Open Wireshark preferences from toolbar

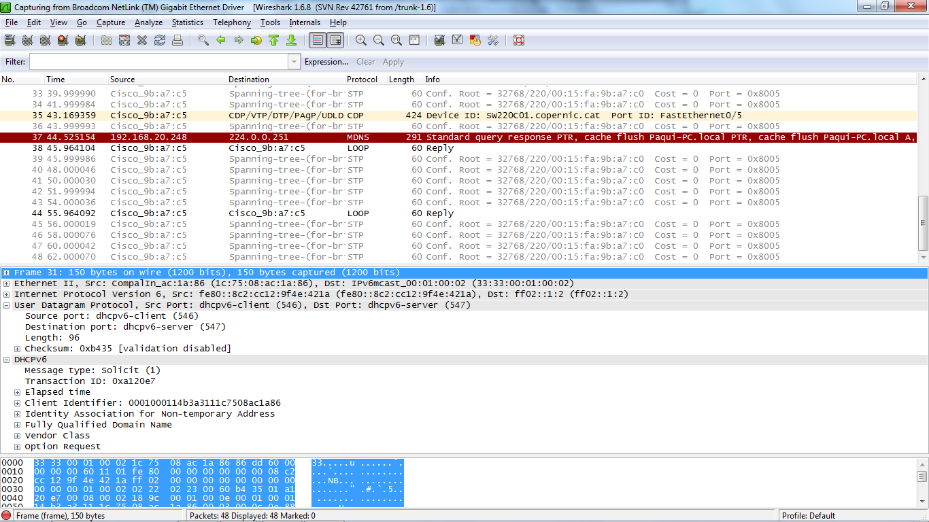493,40
